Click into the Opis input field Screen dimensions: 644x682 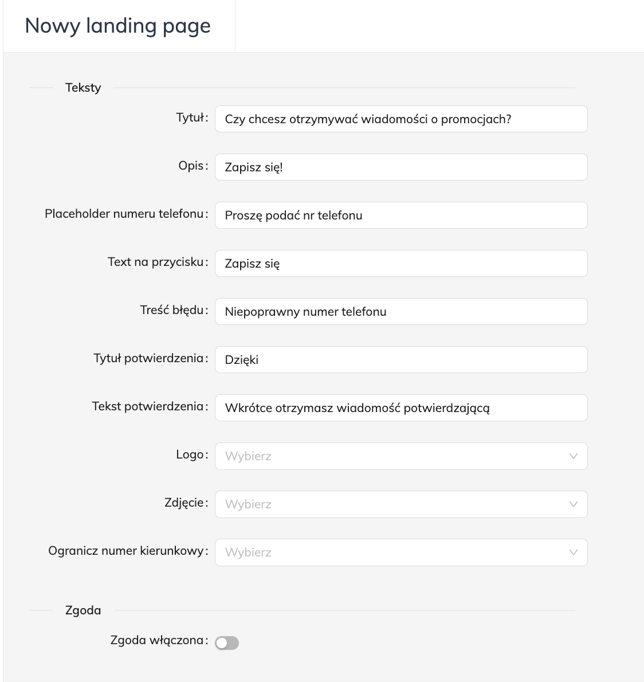click(x=401, y=167)
